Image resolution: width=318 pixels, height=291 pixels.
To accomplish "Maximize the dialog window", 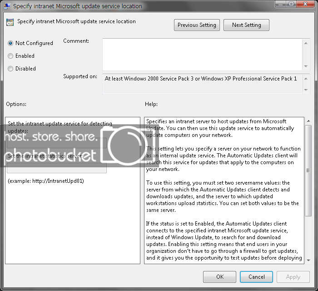I will [292, 4].
